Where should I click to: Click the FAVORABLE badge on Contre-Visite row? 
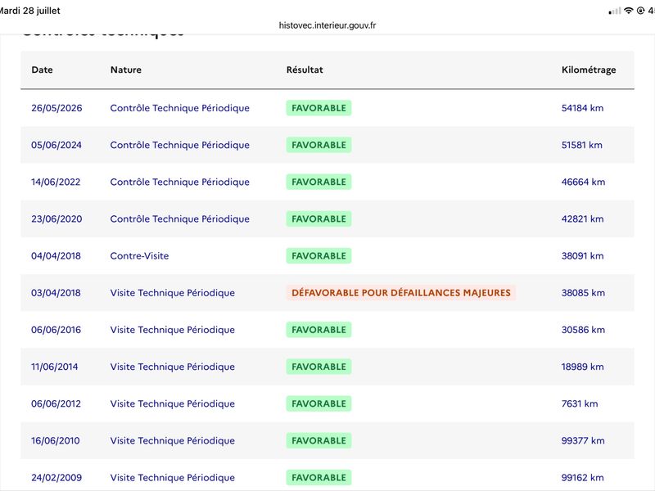pos(318,255)
